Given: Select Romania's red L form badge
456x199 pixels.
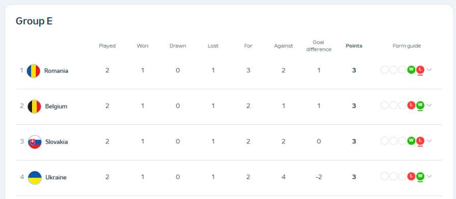Looking at the screenshot, I should 420,70.
